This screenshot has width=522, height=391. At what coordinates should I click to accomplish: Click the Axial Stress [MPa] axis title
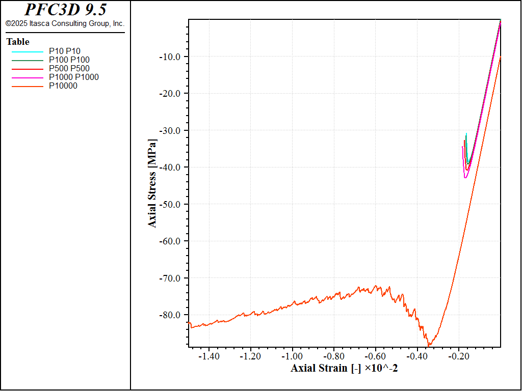(x=152, y=183)
